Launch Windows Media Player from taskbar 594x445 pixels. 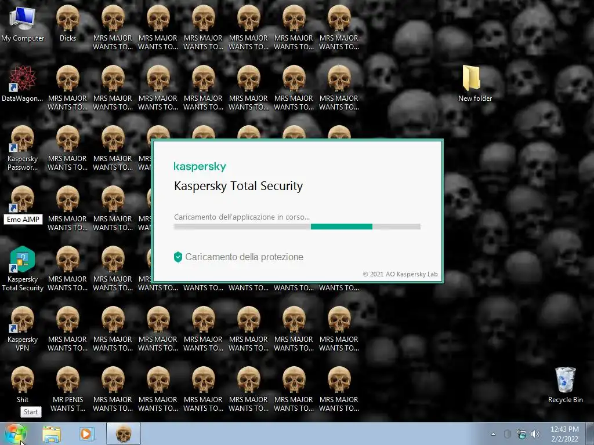[86, 433]
